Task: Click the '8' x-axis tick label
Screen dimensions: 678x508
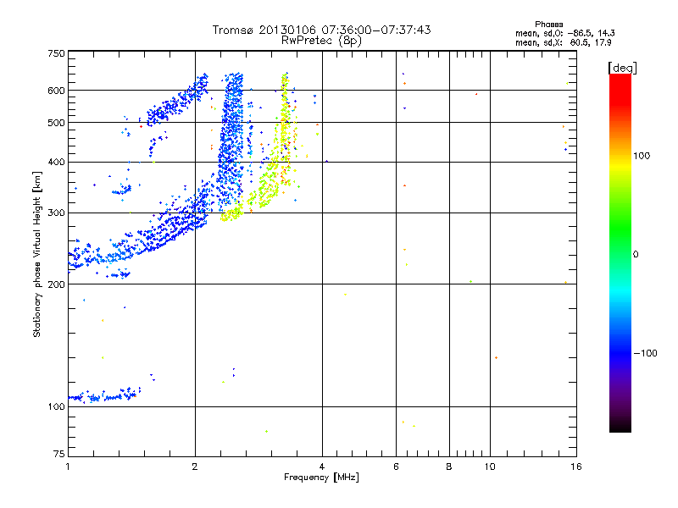Action: (449, 467)
